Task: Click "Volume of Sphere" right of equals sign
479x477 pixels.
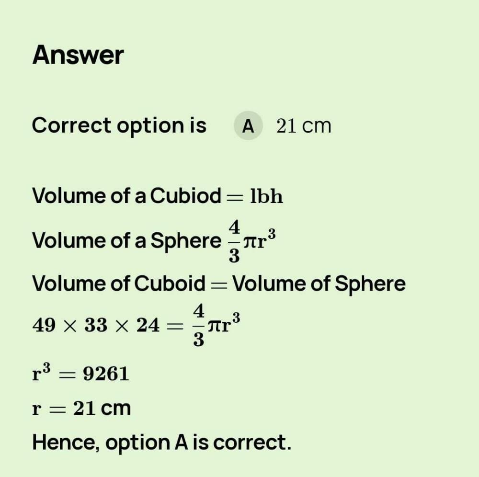Action: (319, 284)
